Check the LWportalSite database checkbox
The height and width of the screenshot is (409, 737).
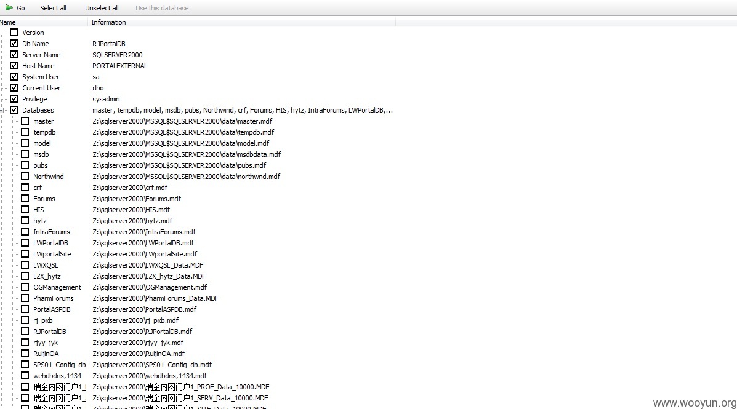[x=25, y=253]
